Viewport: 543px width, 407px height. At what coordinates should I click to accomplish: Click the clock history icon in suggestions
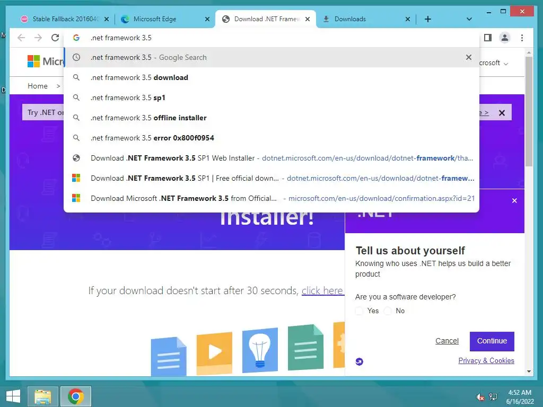pos(76,57)
